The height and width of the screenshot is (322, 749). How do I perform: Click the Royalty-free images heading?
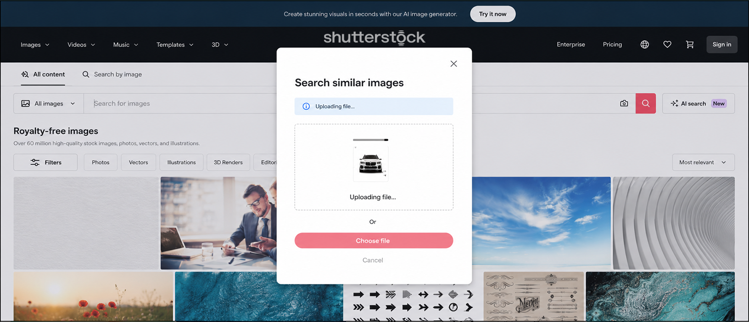coord(56,131)
